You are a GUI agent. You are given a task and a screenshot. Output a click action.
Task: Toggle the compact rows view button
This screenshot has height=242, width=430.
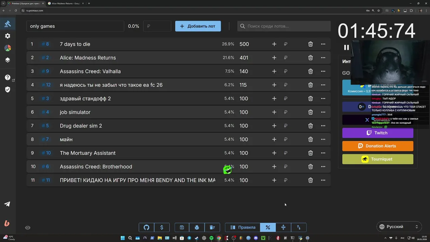click(283, 227)
